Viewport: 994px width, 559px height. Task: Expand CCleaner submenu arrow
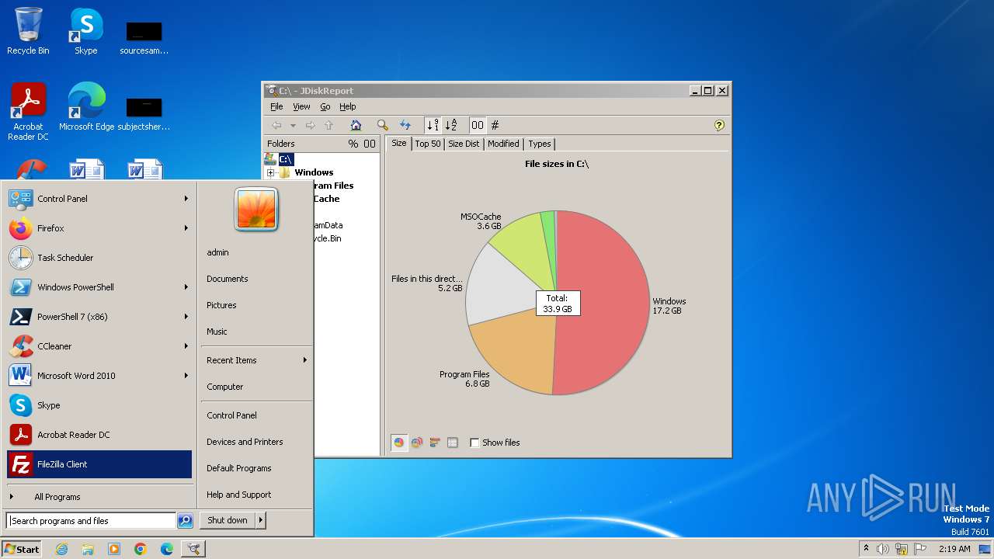coord(186,346)
